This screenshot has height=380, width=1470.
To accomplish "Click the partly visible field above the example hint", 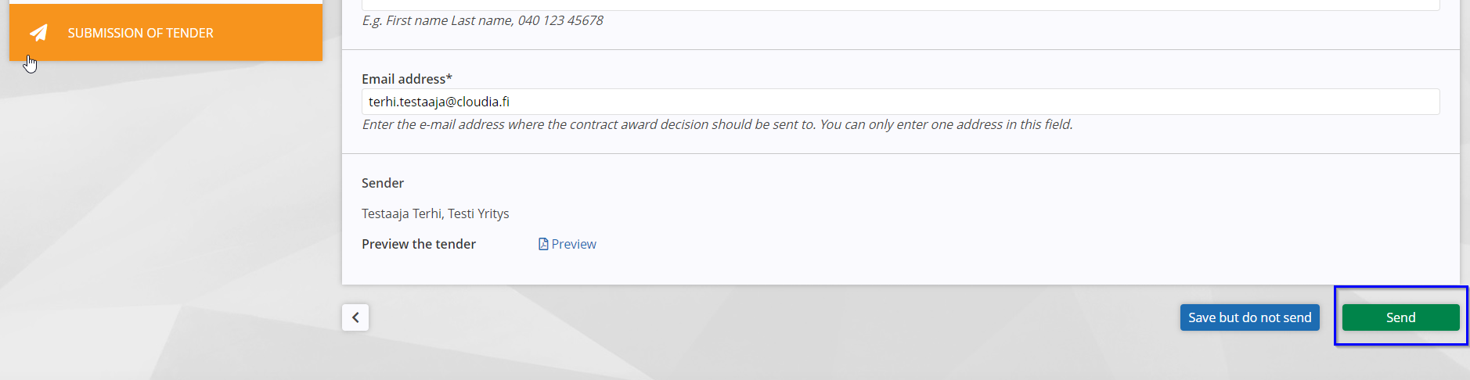I will coord(900,5).
